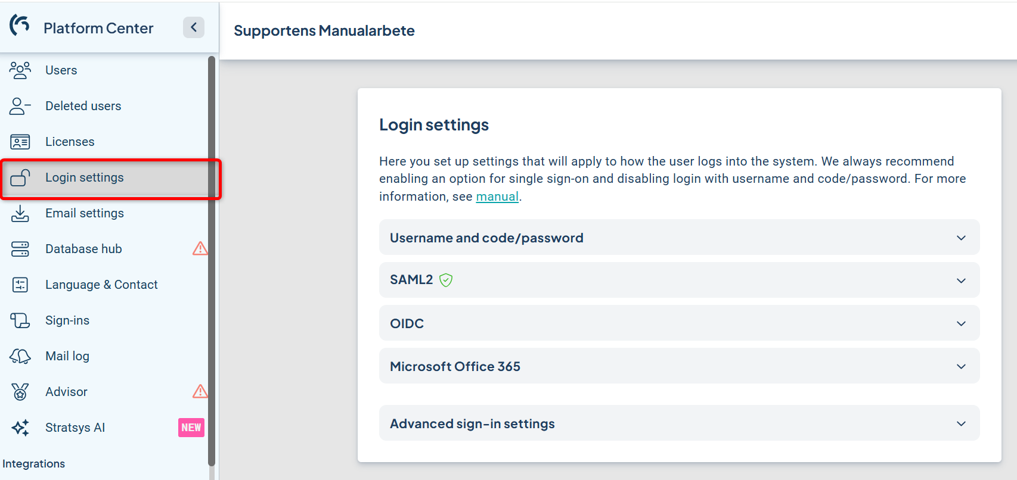Click the Stratsys AI sparkle icon

(20, 428)
